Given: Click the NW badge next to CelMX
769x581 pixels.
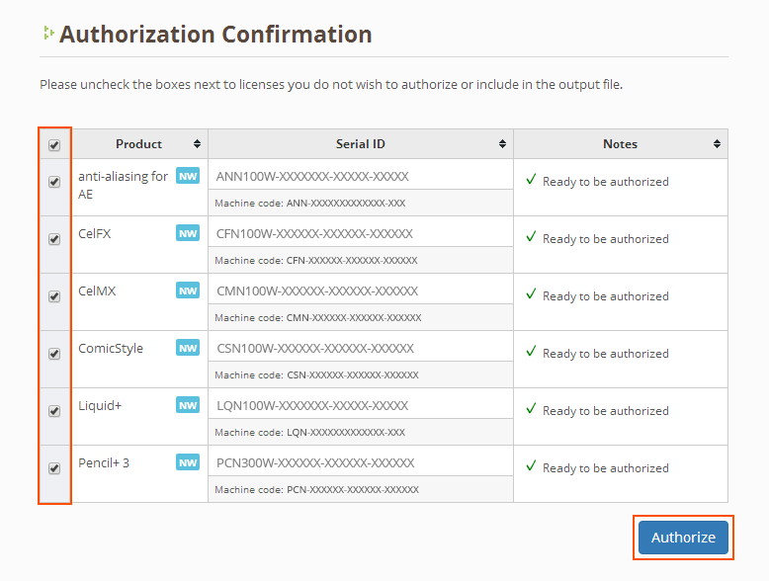Looking at the screenshot, I should click(x=187, y=290).
